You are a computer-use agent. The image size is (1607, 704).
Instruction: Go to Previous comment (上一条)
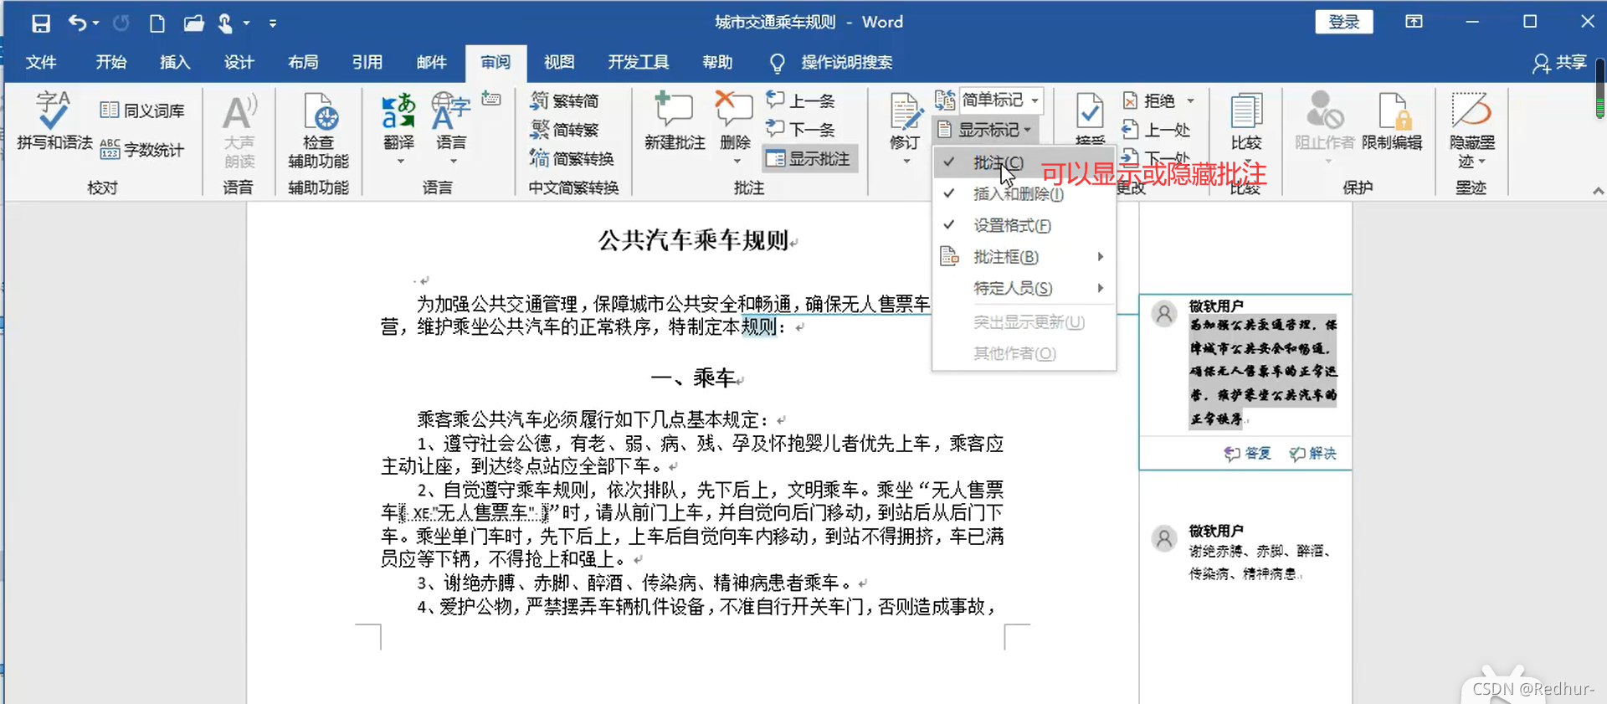801,100
